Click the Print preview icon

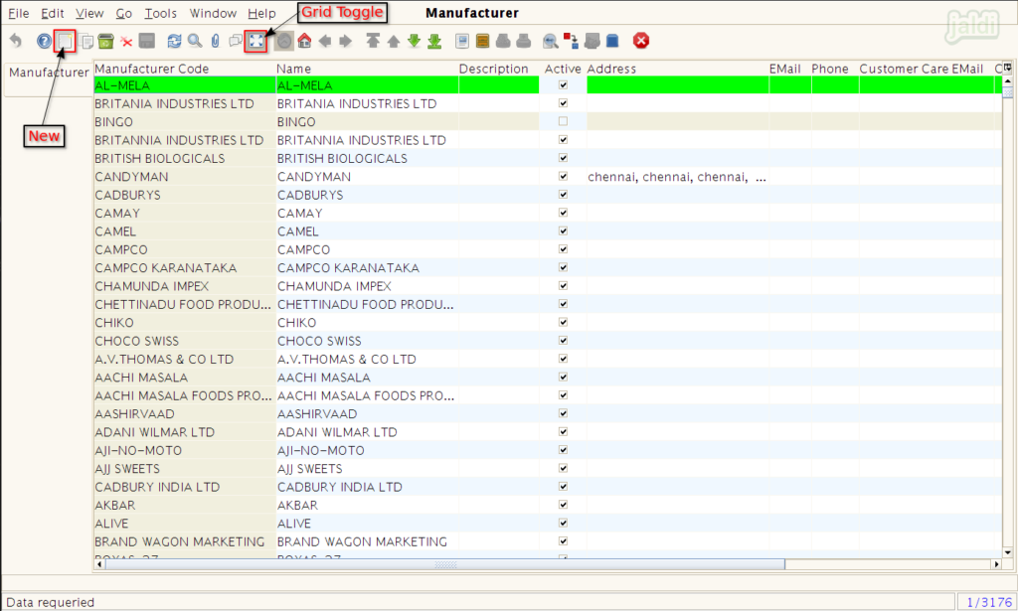tap(503, 41)
